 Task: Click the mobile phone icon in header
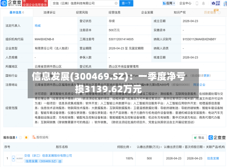pyautogui.click(x=197, y=3)
